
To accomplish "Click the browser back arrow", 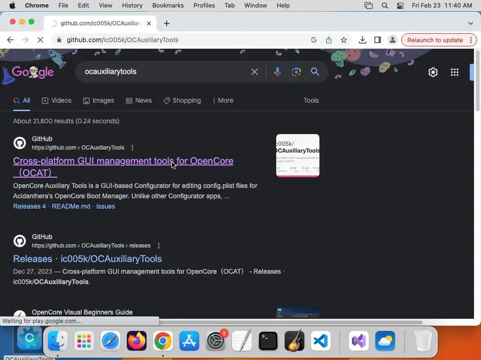I will 10,40.
